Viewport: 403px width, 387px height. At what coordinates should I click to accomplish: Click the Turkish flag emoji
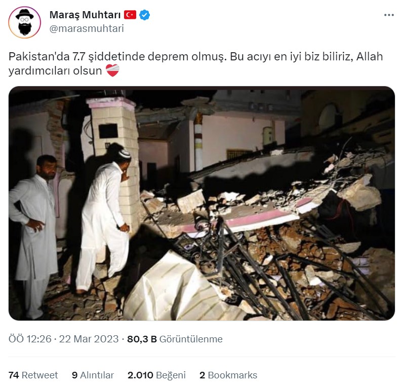point(130,15)
